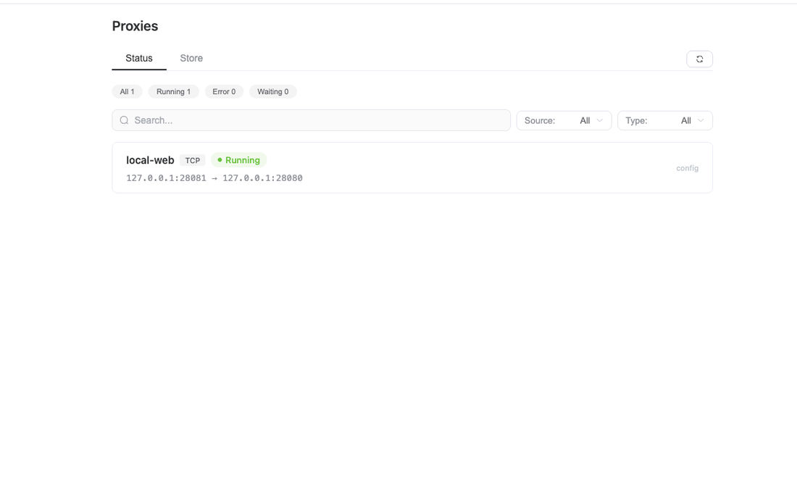Click the search magnifier icon
The width and height of the screenshot is (797, 478).
pyautogui.click(x=124, y=120)
